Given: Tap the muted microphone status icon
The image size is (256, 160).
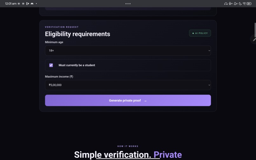Looking at the screenshot, I should tap(231, 3).
